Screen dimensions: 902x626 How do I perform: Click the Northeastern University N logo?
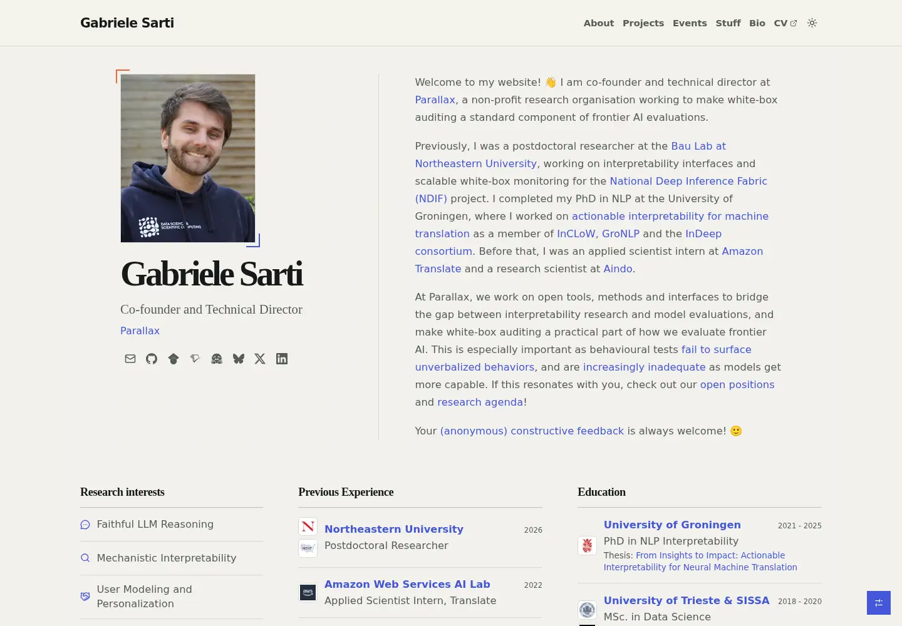click(308, 526)
